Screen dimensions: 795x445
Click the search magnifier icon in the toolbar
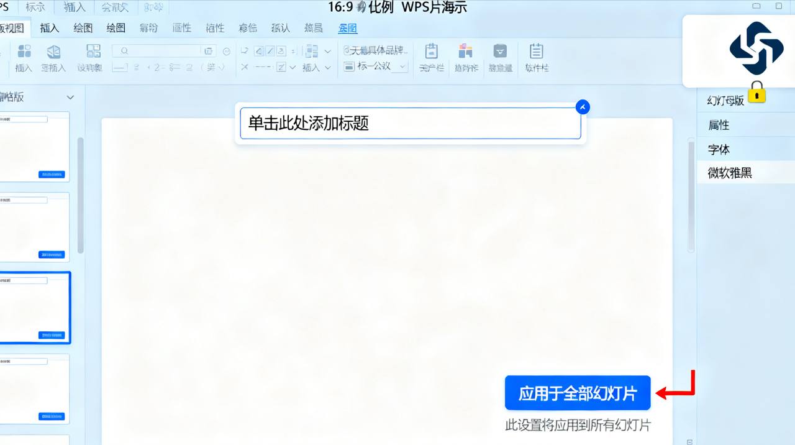pyautogui.click(x=124, y=50)
